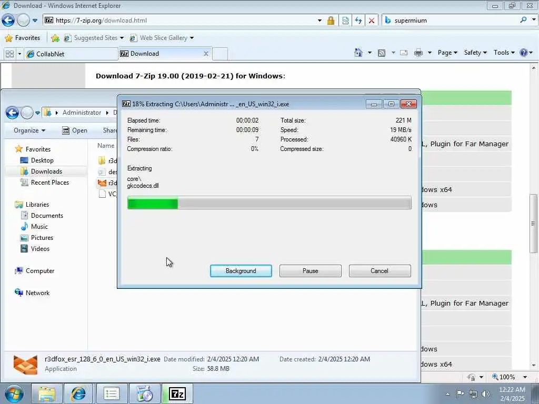Image resolution: width=539 pixels, height=404 pixels.
Task: Click Administrator in Explorer breadcrumb
Action: coord(82,113)
